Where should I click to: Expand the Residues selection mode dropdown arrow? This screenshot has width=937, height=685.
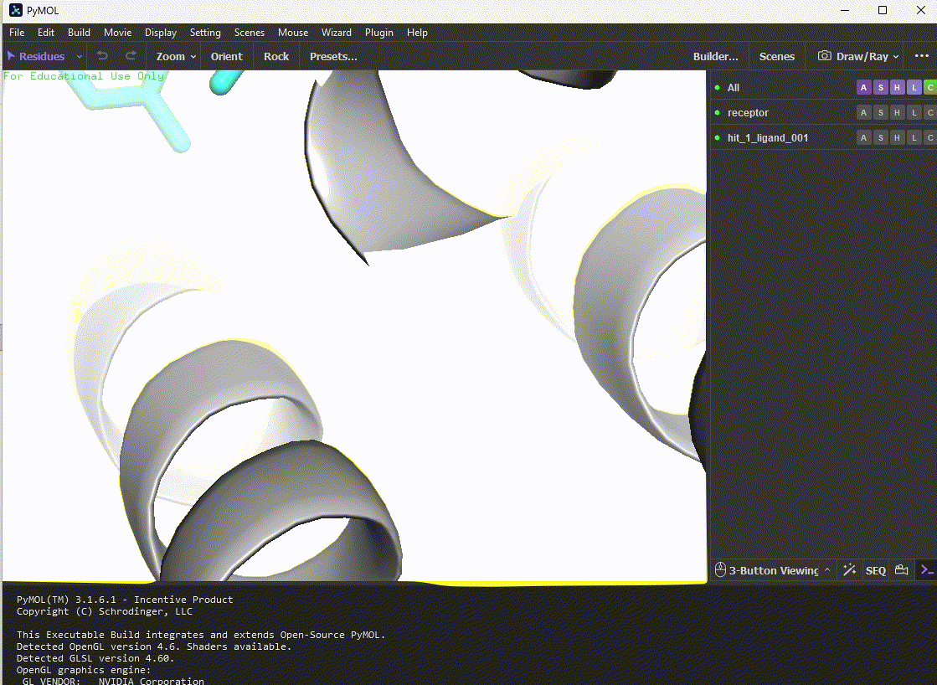coord(79,57)
